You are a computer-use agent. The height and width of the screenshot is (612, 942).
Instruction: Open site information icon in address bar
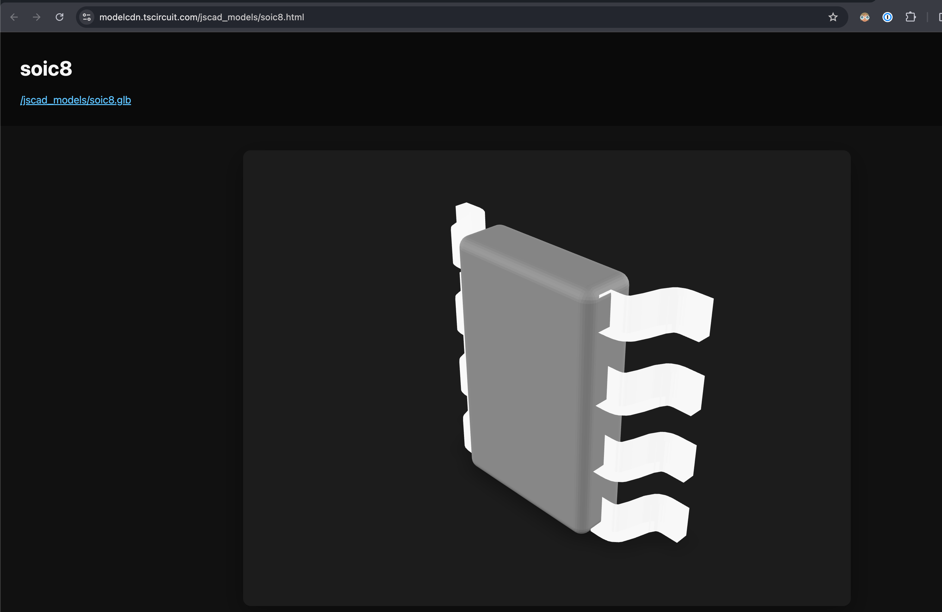click(x=87, y=17)
